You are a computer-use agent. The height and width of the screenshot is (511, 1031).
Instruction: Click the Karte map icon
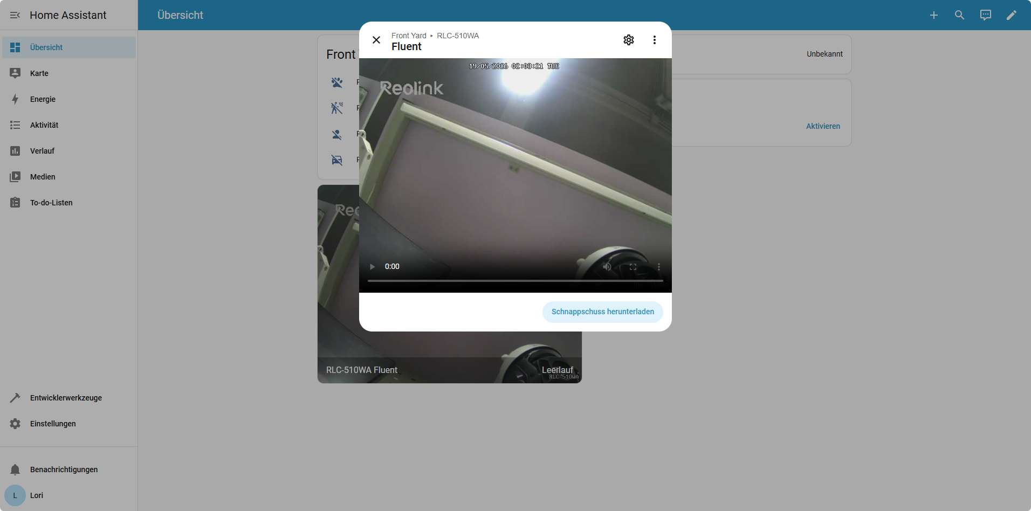tap(15, 73)
